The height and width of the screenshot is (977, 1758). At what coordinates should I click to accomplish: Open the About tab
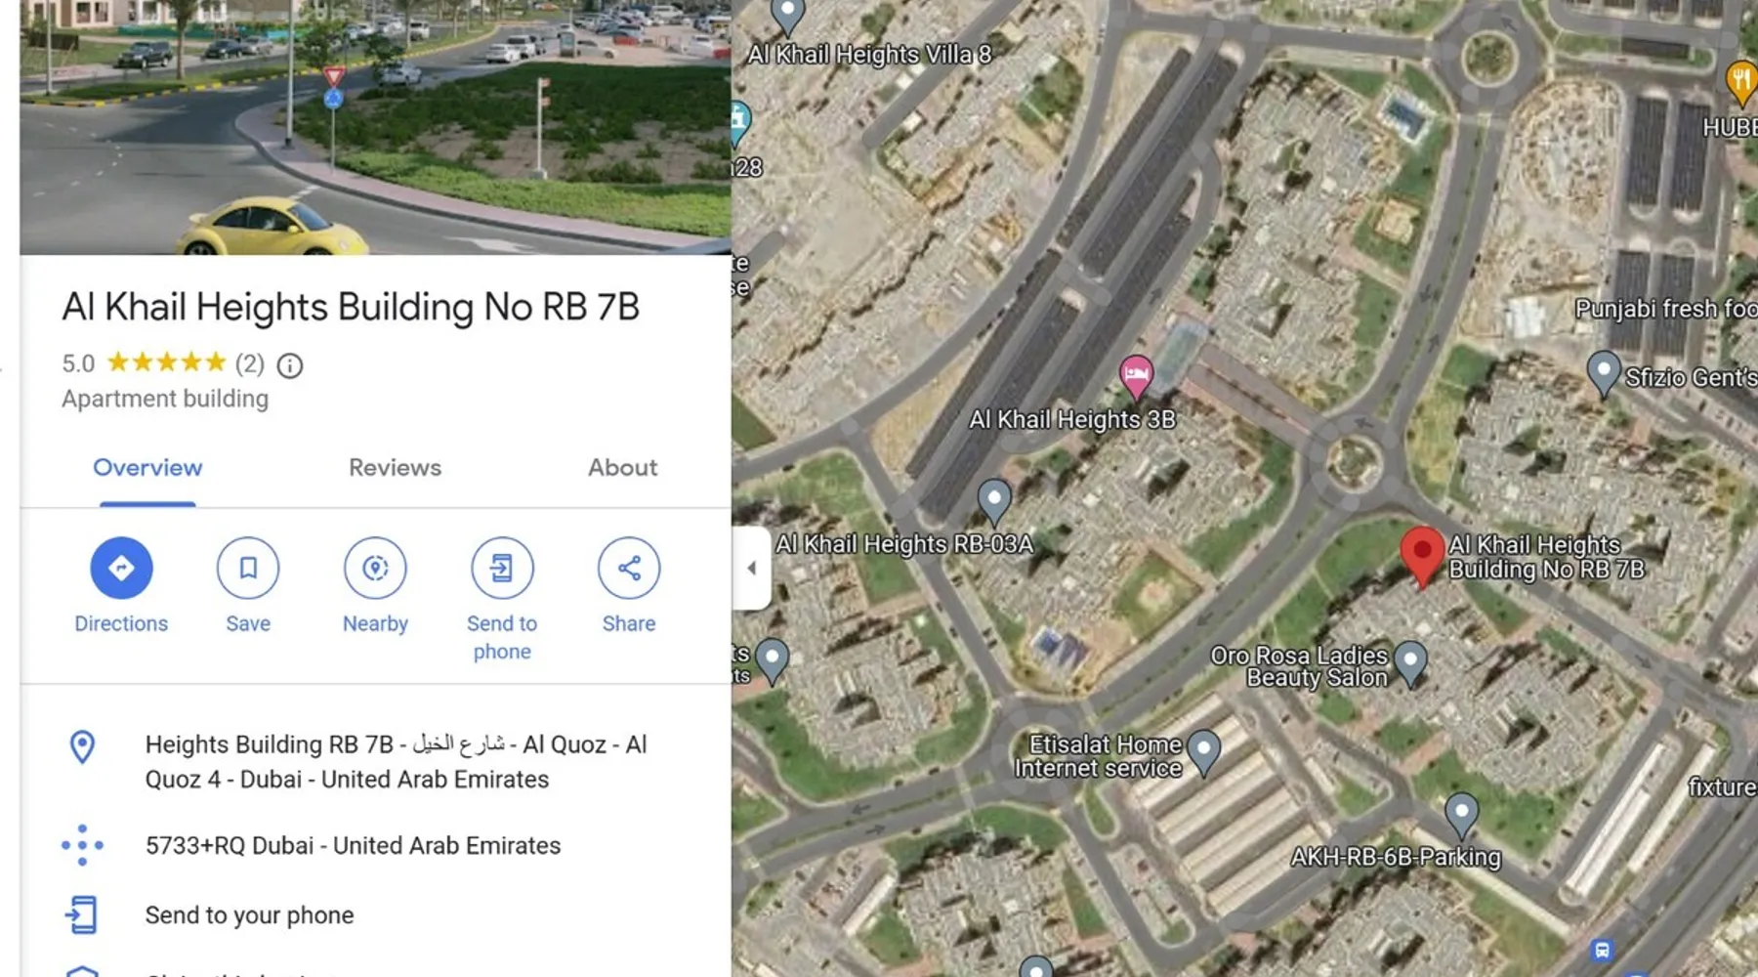(x=622, y=468)
